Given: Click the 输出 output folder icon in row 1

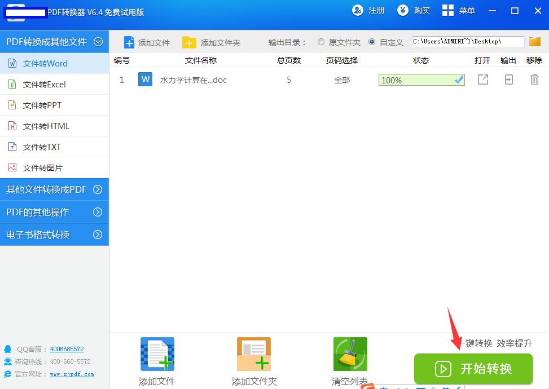Looking at the screenshot, I should 509,79.
